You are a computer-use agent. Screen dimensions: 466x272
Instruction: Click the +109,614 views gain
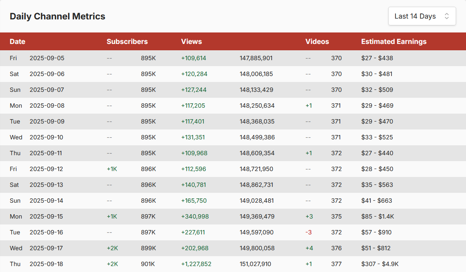coord(194,58)
